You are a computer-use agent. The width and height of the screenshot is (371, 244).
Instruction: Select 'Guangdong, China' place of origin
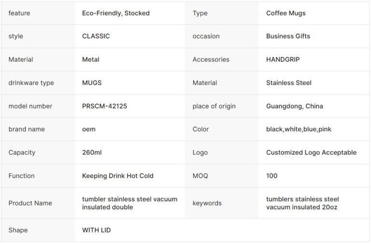click(295, 106)
